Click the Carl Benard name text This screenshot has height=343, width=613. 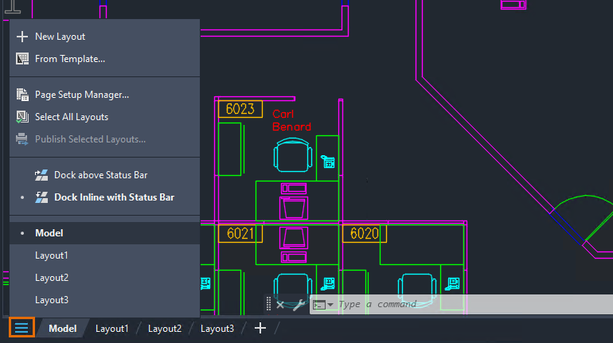coord(291,120)
